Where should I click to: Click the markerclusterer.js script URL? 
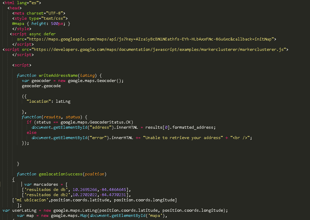tap(159, 49)
